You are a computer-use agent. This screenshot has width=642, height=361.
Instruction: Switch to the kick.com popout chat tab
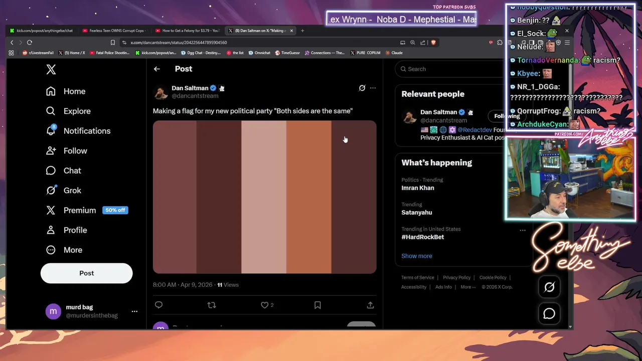(42, 31)
